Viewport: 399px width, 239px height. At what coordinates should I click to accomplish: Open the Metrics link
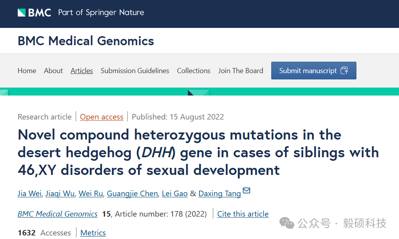click(93, 233)
